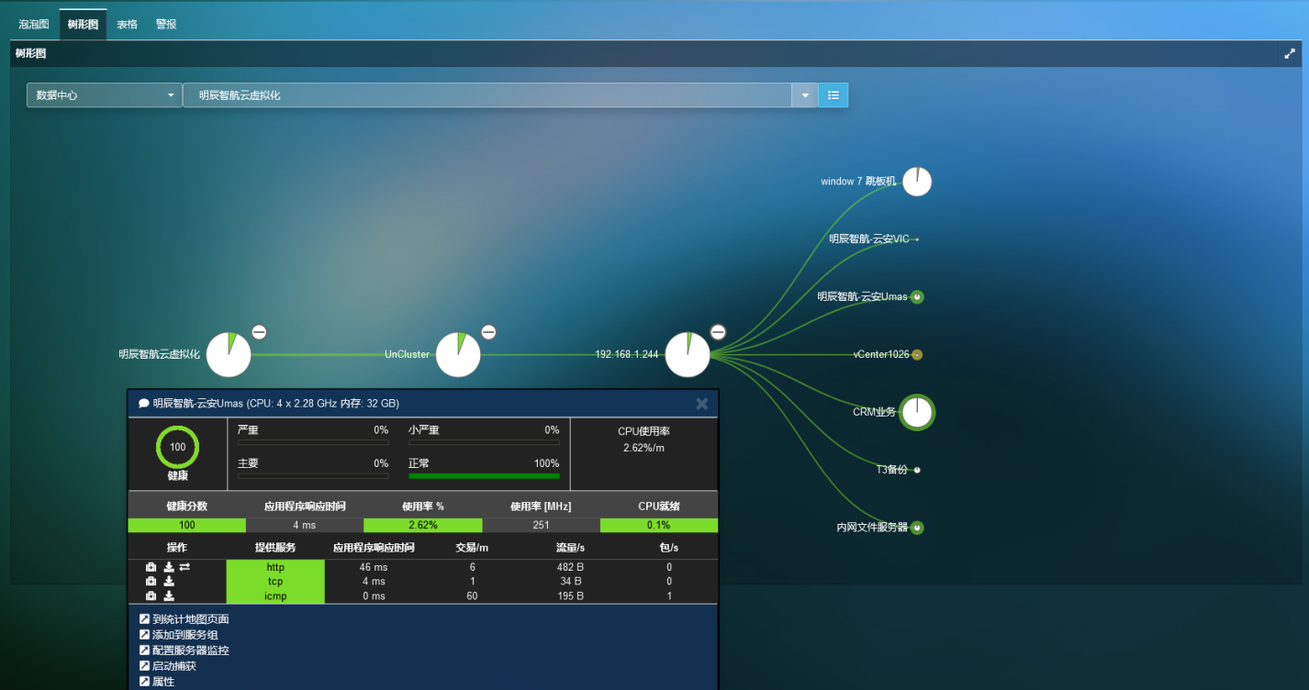Click the 主要 0% progress bar
The width and height of the screenshot is (1309, 690).
point(313,475)
